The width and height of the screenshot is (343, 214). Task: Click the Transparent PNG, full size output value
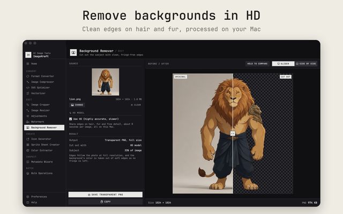point(123,140)
